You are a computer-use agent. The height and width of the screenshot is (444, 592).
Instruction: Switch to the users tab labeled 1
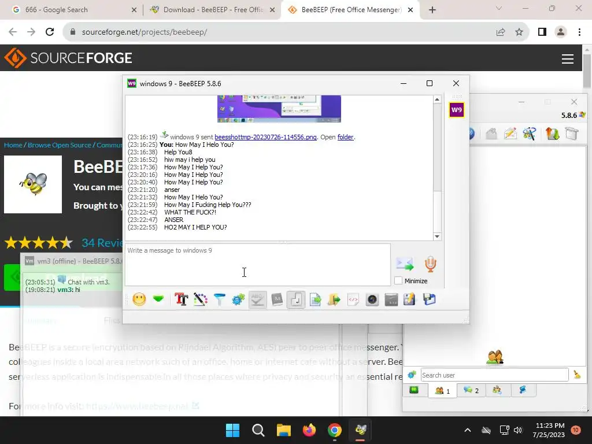pyautogui.click(x=442, y=391)
